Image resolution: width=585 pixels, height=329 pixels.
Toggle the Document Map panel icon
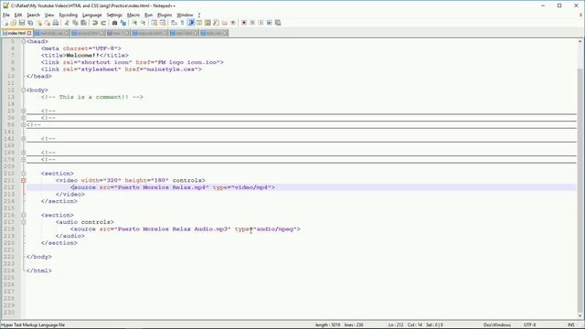(207, 23)
